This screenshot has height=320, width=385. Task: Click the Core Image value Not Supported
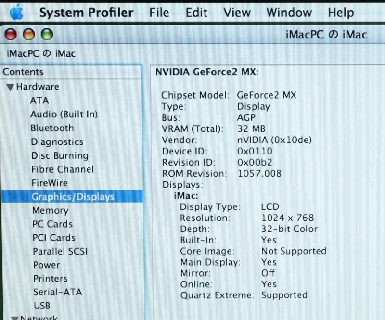[294, 251]
